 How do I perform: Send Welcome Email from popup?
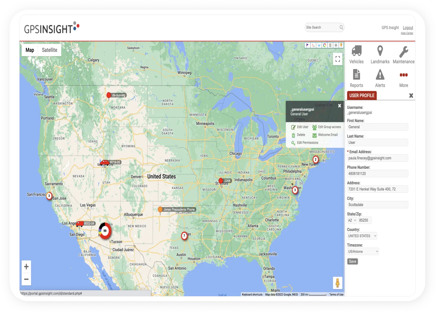coord(325,135)
